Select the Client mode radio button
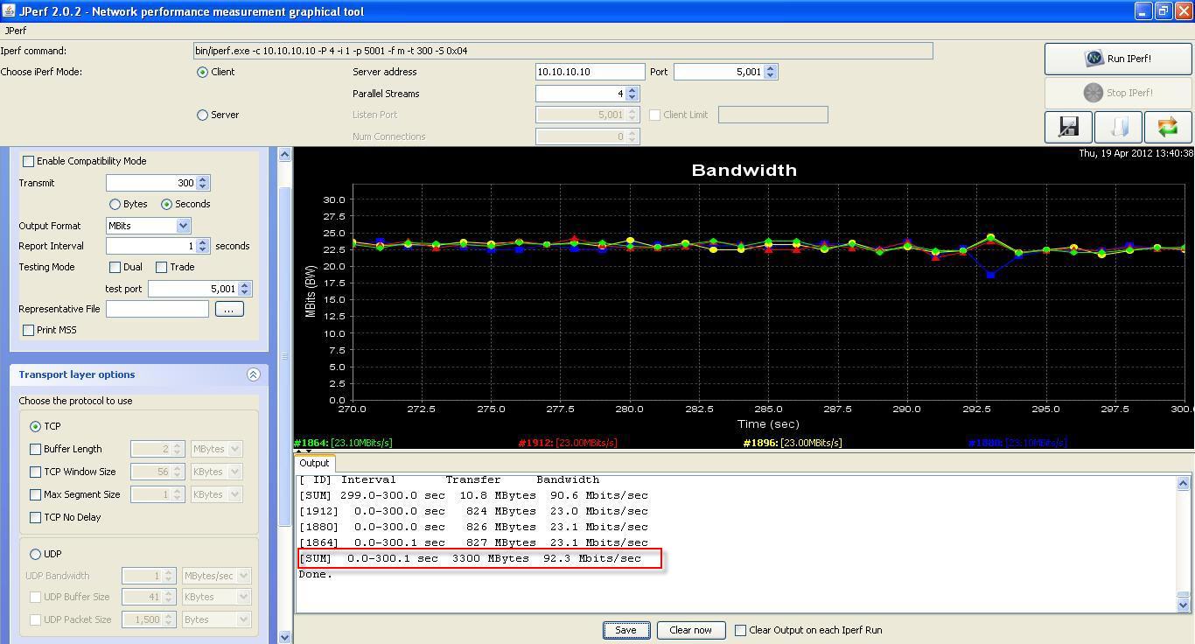 [x=203, y=72]
